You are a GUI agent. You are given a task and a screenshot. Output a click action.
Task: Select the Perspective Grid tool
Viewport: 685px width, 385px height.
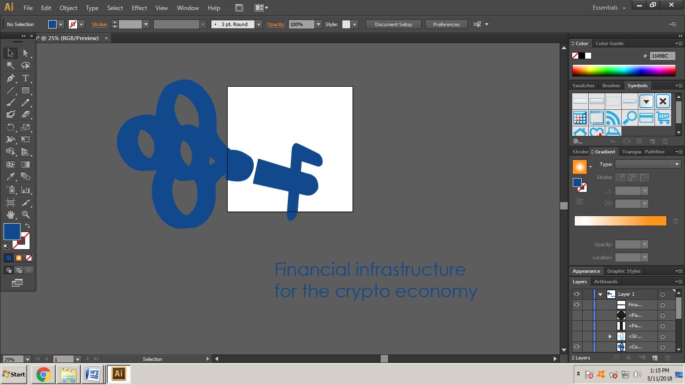[26, 152]
